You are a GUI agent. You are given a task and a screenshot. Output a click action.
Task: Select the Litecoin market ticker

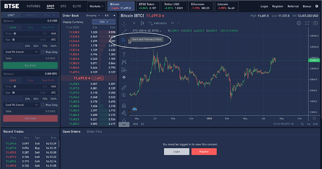click(x=226, y=6)
